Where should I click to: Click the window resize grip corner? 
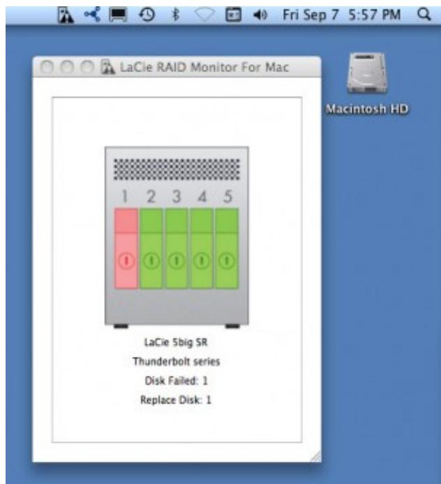pos(315,457)
